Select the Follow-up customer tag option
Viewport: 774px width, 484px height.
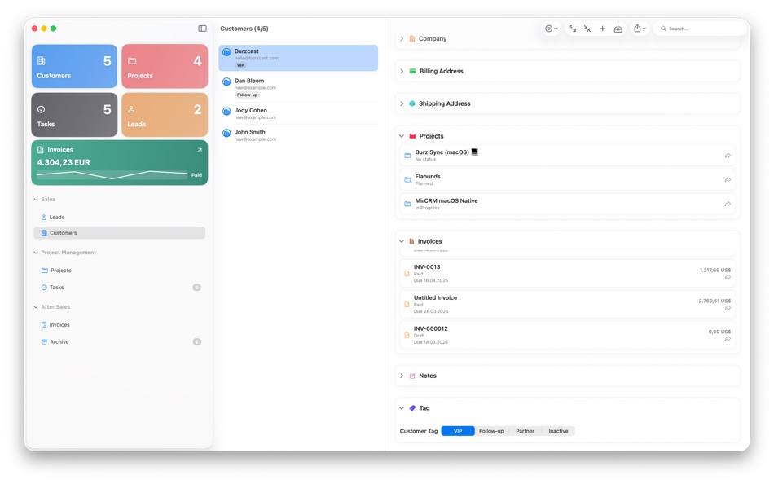coord(491,431)
